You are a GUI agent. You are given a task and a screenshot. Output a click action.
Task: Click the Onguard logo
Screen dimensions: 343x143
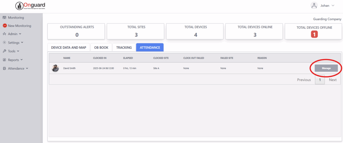pos(30,6)
